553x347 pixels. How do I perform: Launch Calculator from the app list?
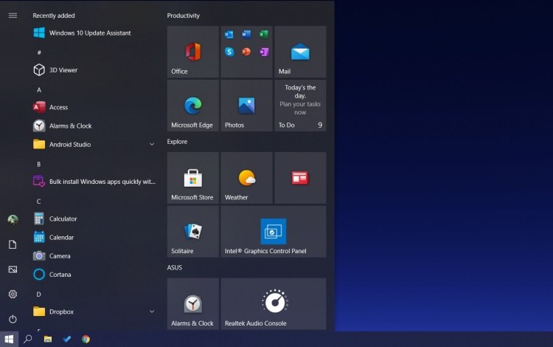[x=94, y=219]
